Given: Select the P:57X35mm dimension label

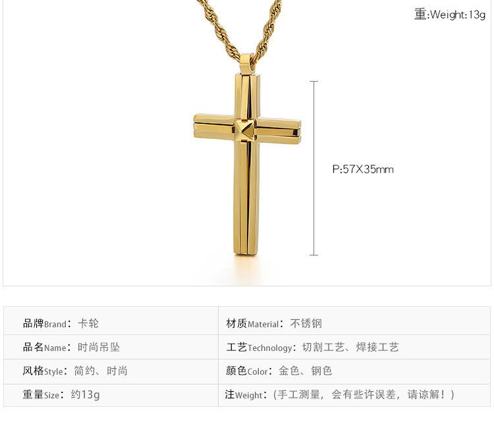Looking at the screenshot, I should [363, 169].
